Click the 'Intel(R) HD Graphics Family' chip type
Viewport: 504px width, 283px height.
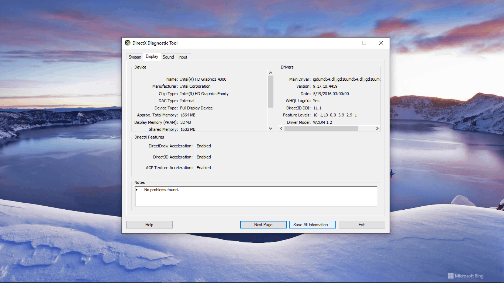(204, 94)
